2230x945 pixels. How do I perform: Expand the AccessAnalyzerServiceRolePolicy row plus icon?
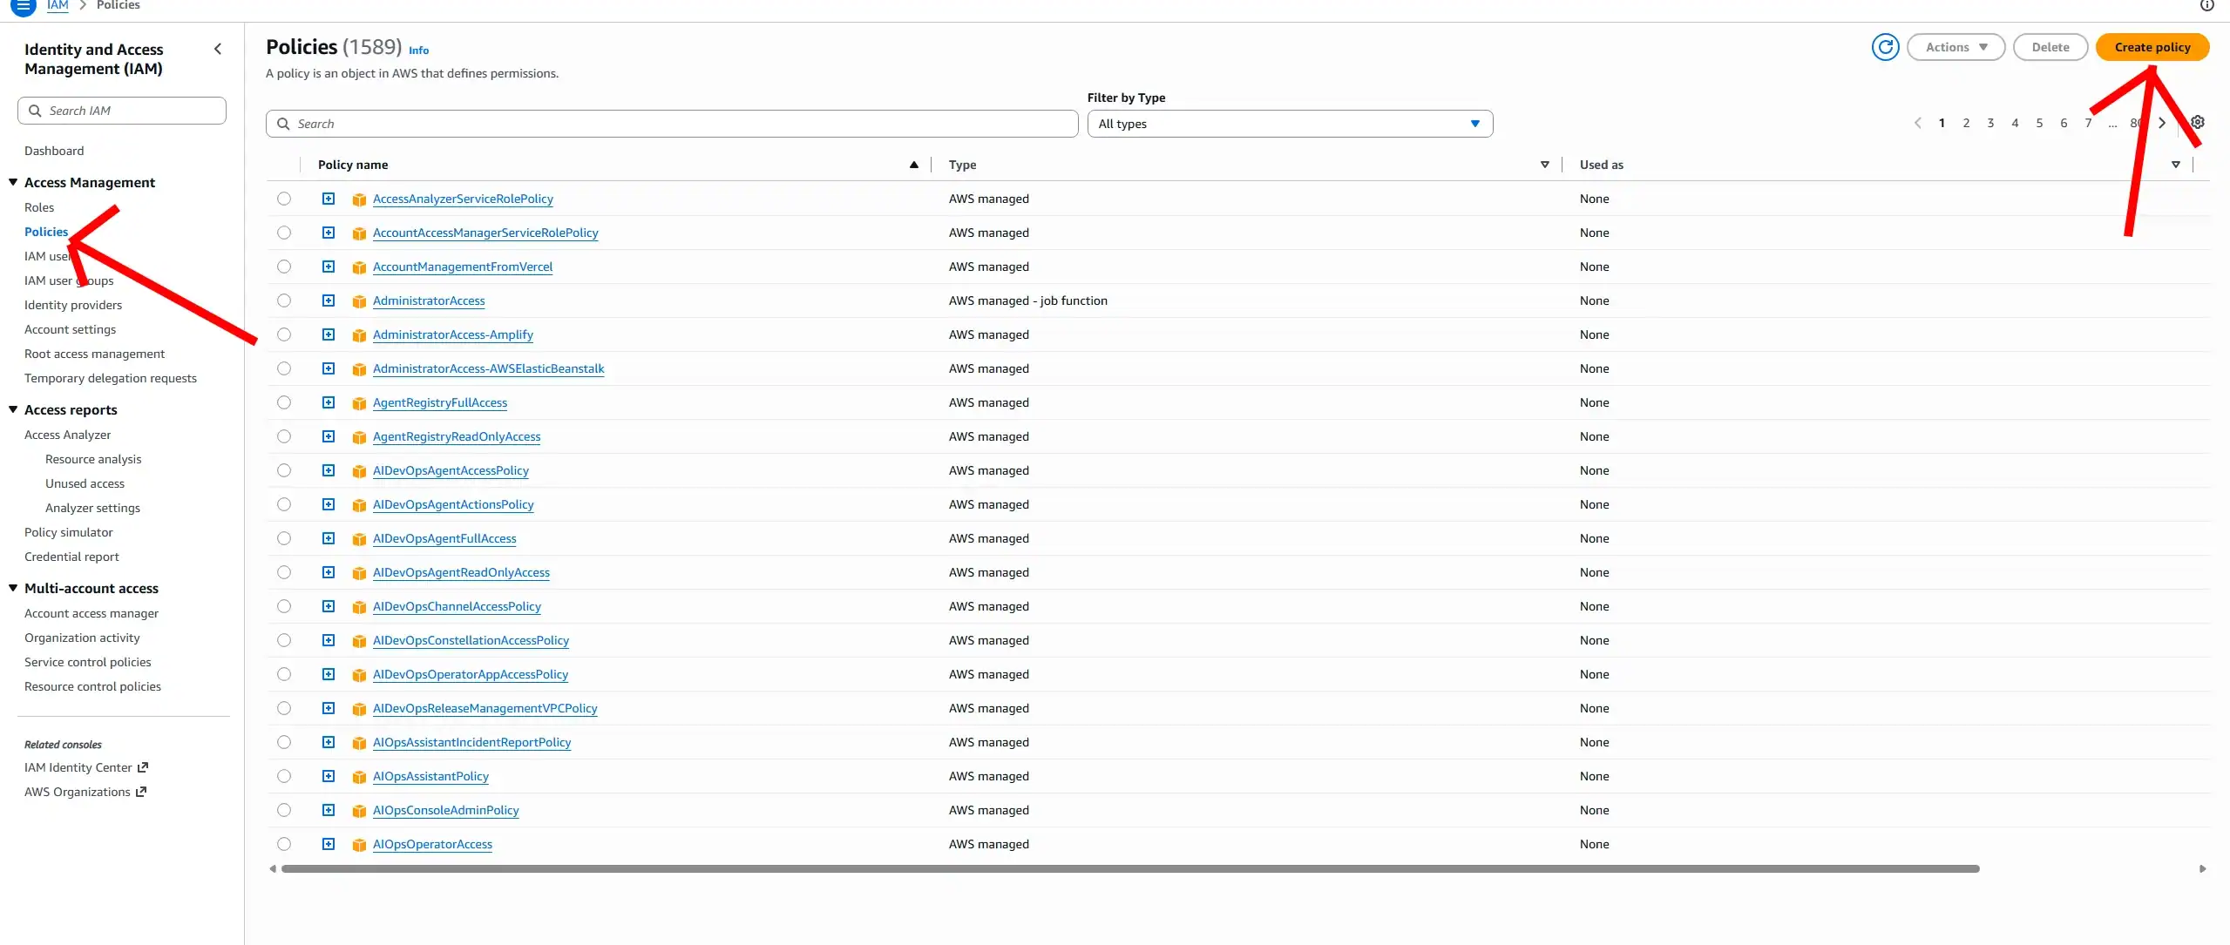(x=329, y=199)
